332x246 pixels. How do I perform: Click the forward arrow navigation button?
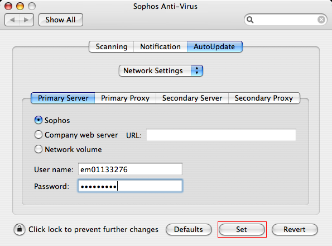[x=26, y=20]
